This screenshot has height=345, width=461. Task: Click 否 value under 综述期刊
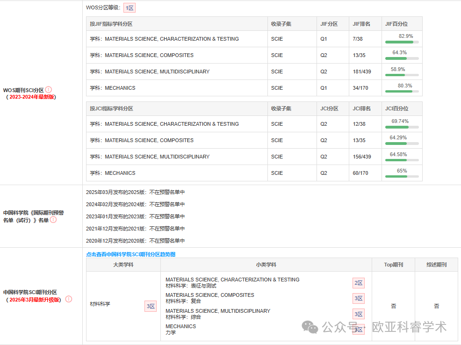pyautogui.click(x=436, y=306)
